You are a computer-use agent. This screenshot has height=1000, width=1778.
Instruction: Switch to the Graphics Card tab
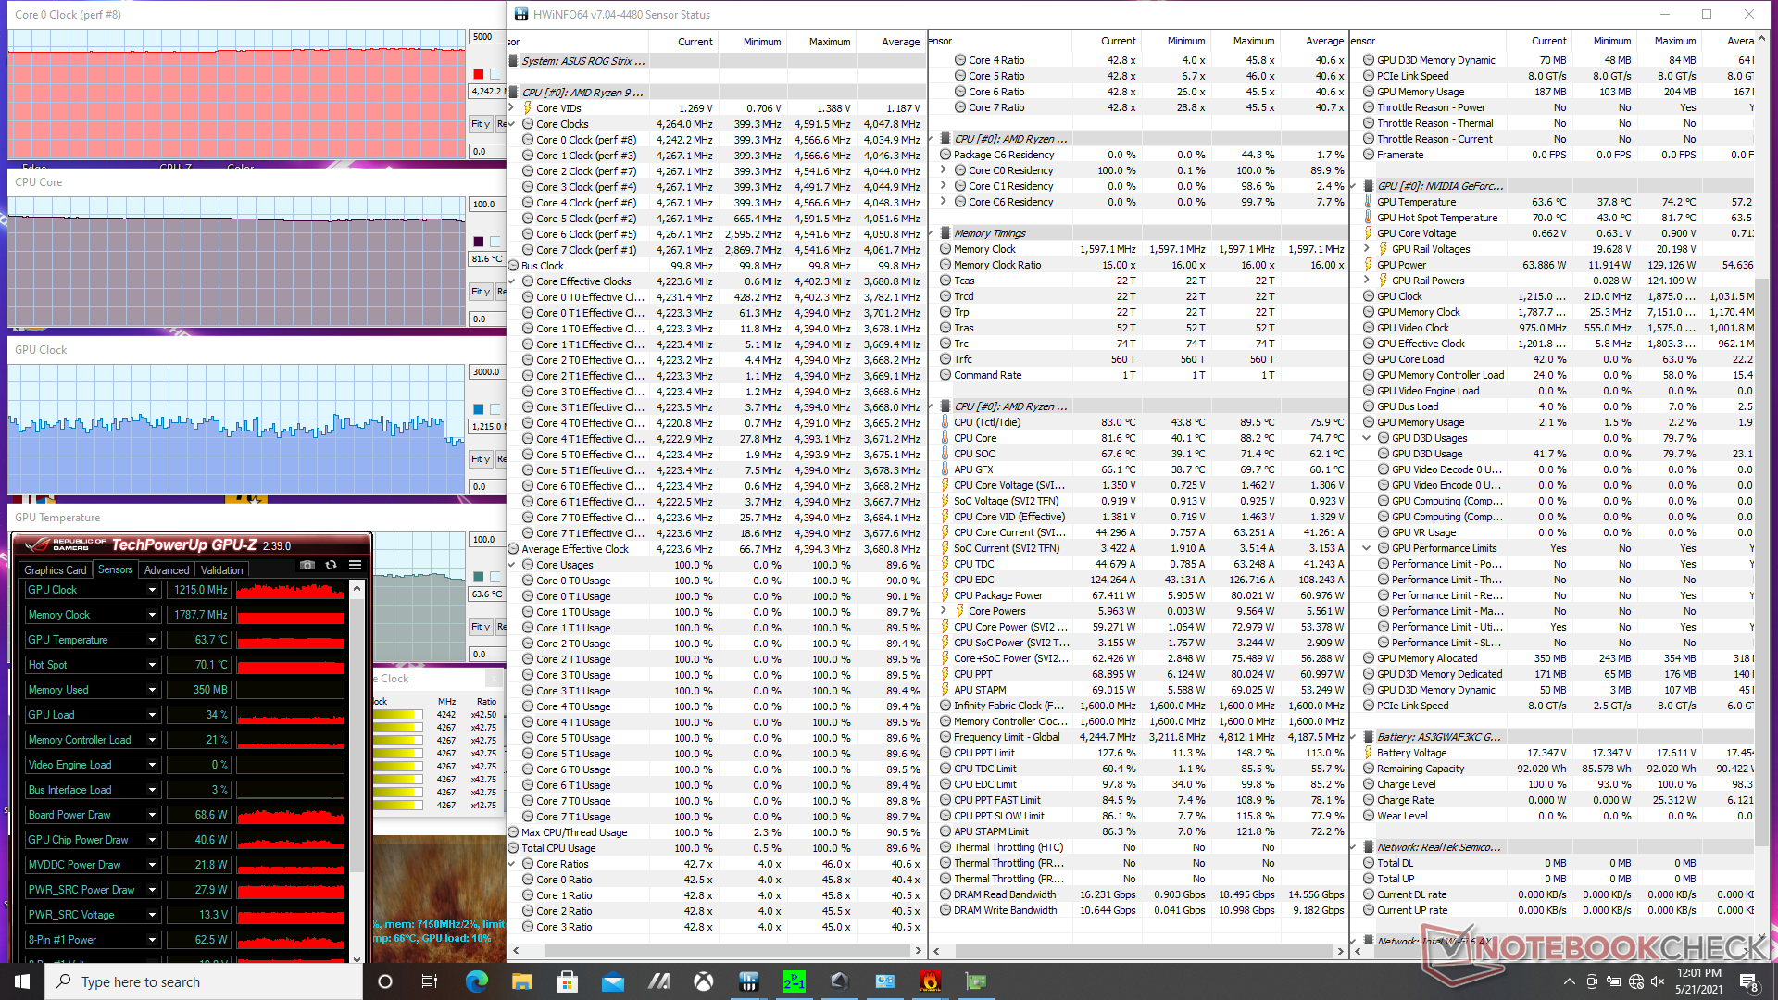coord(56,570)
